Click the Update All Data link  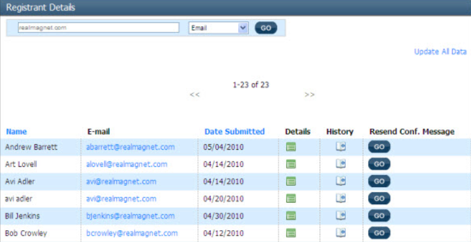pyautogui.click(x=440, y=51)
